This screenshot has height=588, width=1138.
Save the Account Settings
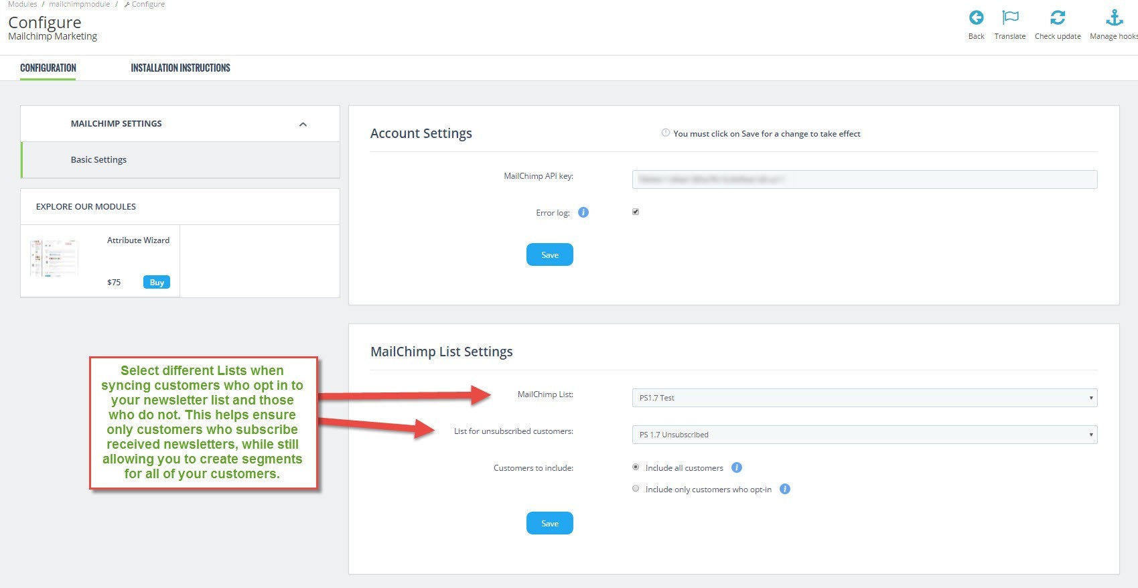point(550,254)
